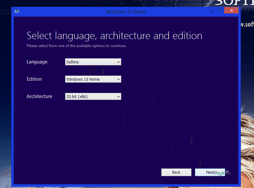Click the Language label text
Image resolution: width=254 pixels, height=188 pixels.
click(x=37, y=62)
